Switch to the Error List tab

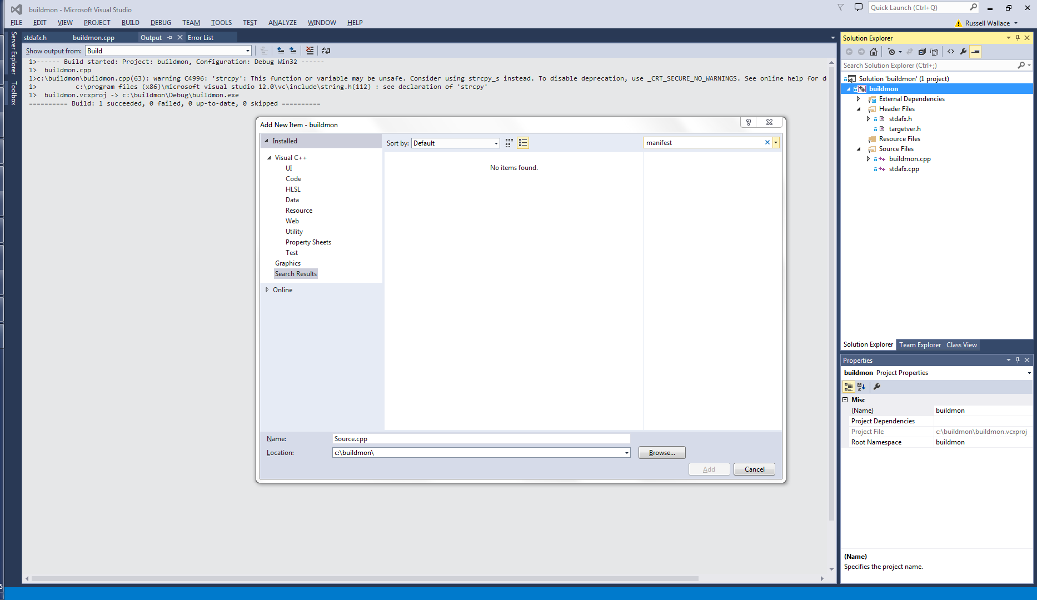coord(201,38)
